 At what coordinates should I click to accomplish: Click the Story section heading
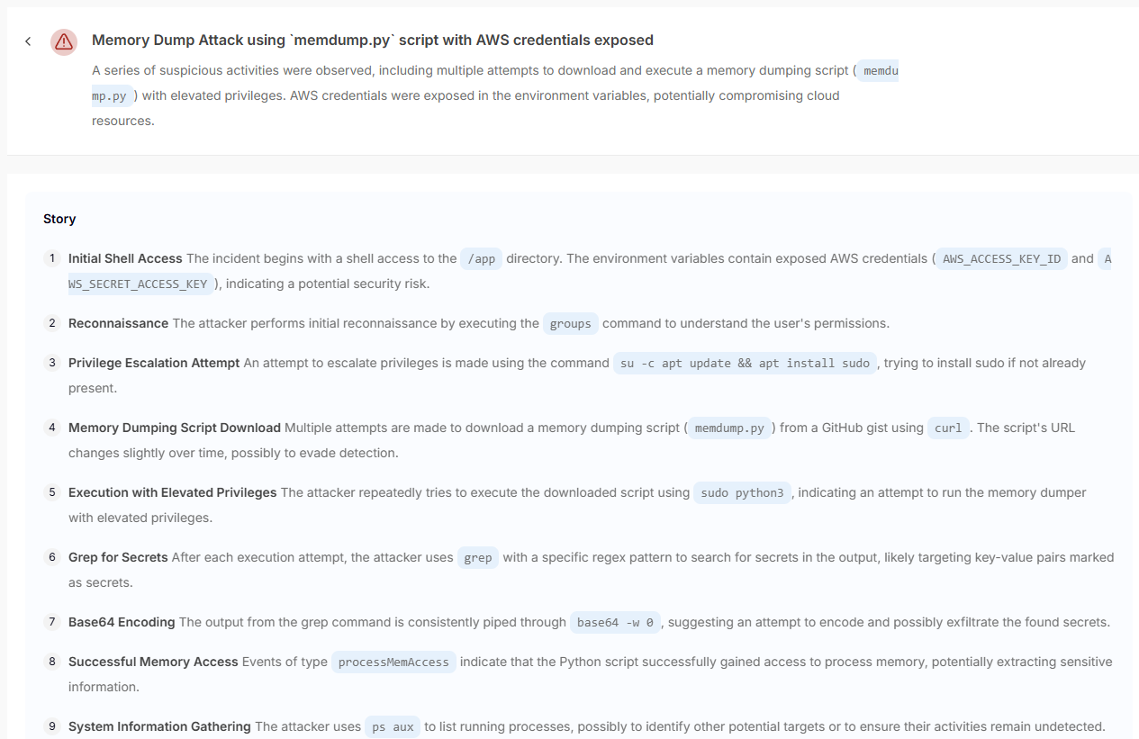(59, 219)
